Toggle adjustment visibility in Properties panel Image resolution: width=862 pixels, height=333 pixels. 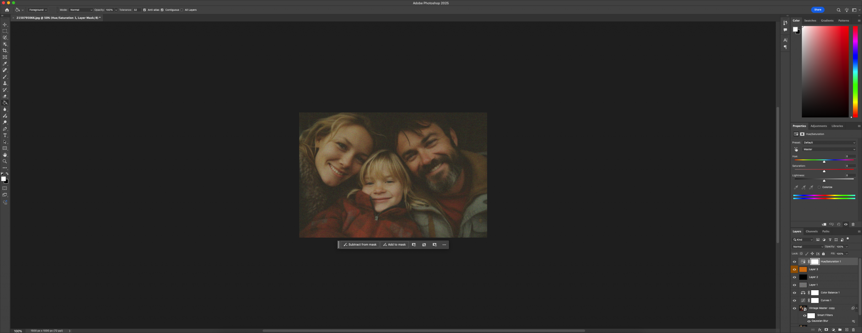[846, 224]
